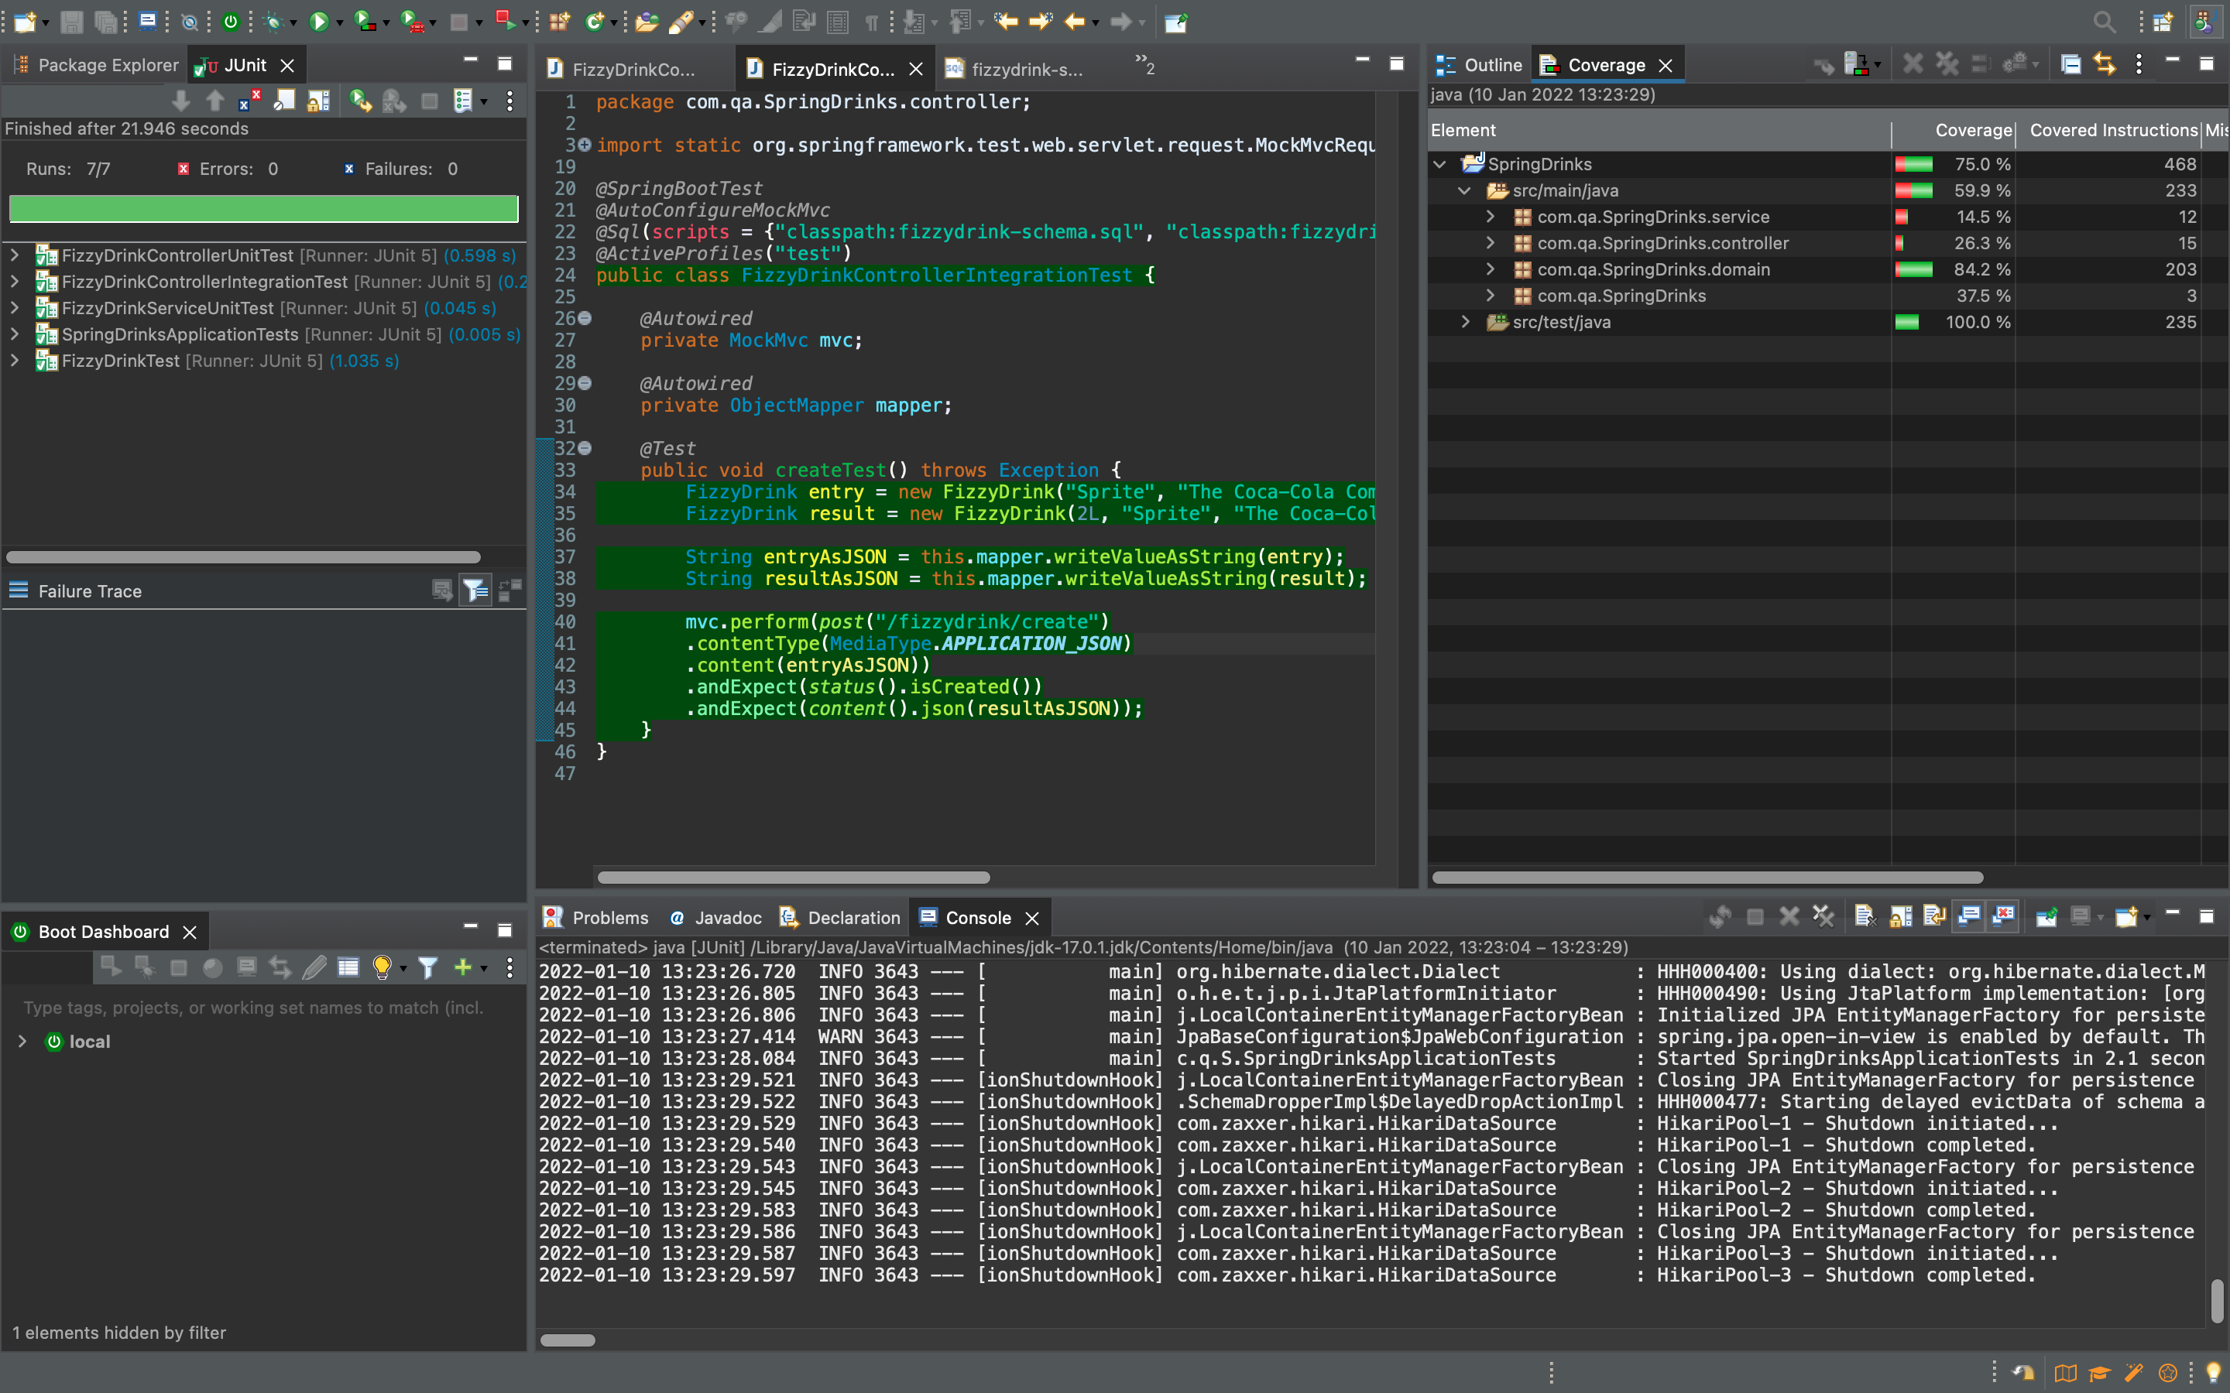The height and width of the screenshot is (1393, 2230).
Task: Click the toolbar search magnifier icon
Action: (2104, 21)
